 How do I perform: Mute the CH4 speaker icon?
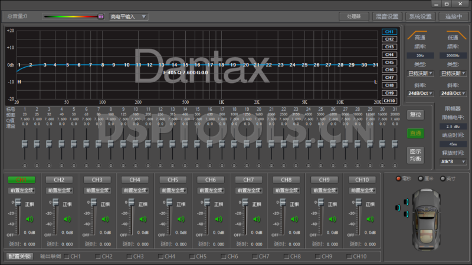[143, 219]
